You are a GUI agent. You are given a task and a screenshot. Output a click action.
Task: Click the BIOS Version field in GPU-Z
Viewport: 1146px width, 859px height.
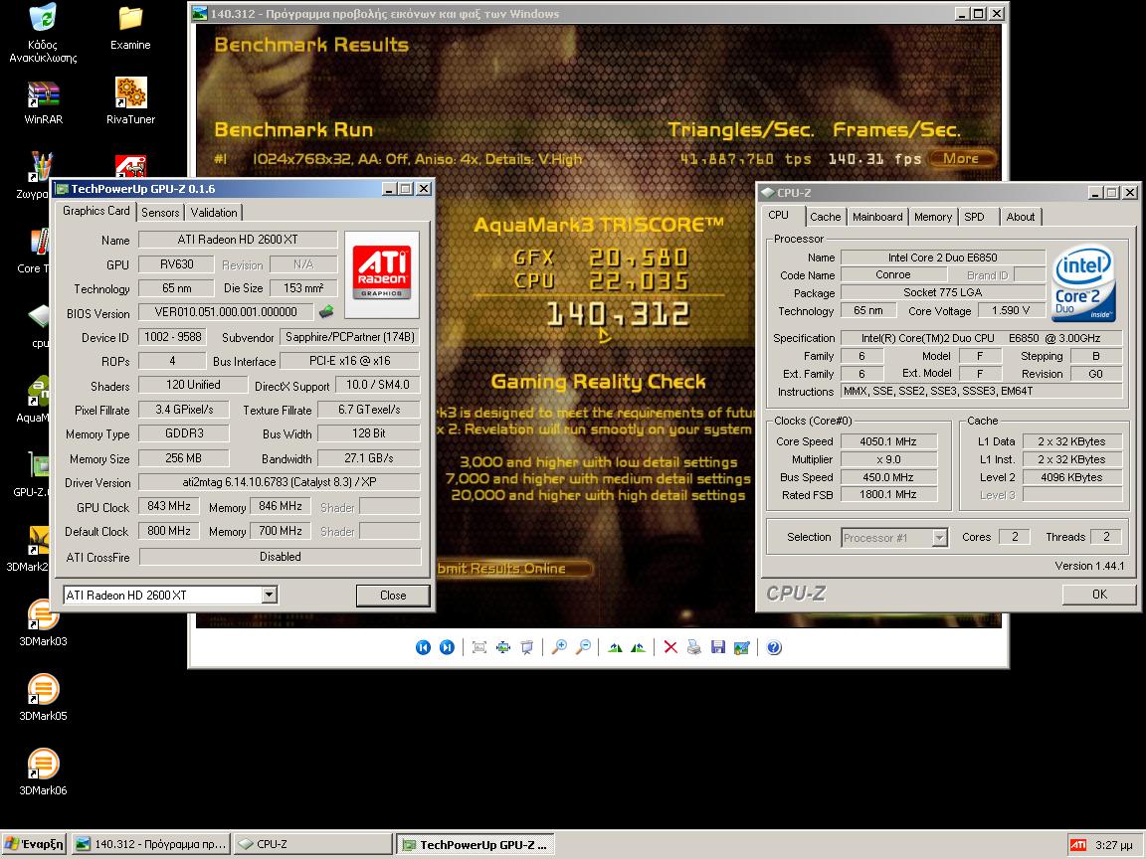pyautogui.click(x=226, y=312)
